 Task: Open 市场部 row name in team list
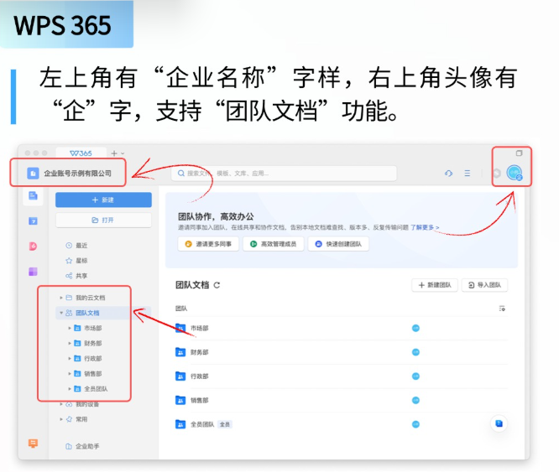point(199,328)
